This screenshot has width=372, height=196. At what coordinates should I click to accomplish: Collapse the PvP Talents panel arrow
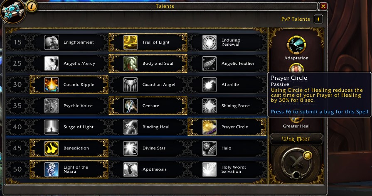click(318, 19)
